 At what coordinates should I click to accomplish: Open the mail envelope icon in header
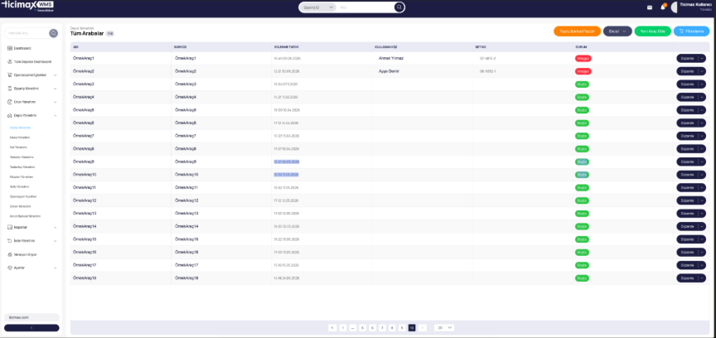650,7
